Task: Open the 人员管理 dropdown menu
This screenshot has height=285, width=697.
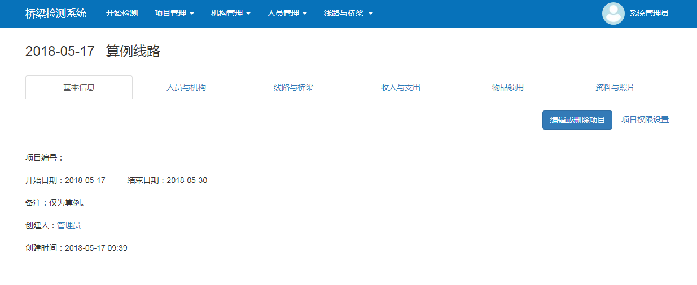Action: coord(287,14)
